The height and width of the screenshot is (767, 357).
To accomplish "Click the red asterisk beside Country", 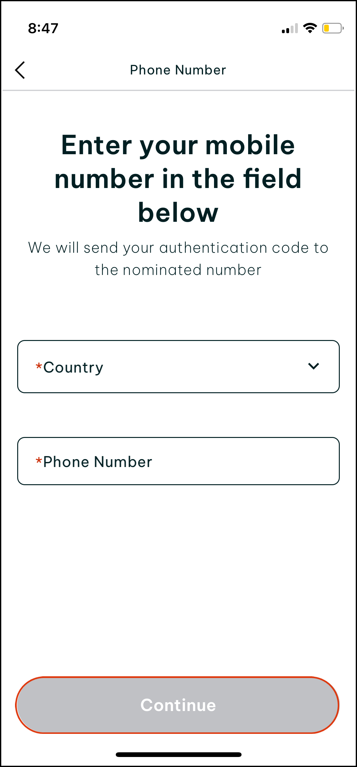I will point(39,366).
